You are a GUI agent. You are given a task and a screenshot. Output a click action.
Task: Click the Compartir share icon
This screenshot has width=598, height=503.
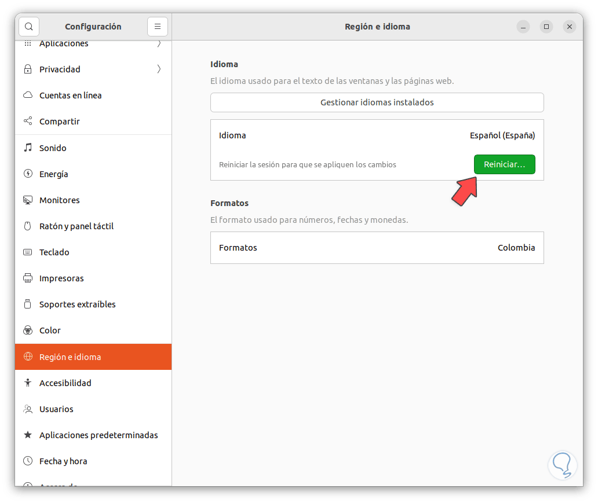pyautogui.click(x=28, y=122)
